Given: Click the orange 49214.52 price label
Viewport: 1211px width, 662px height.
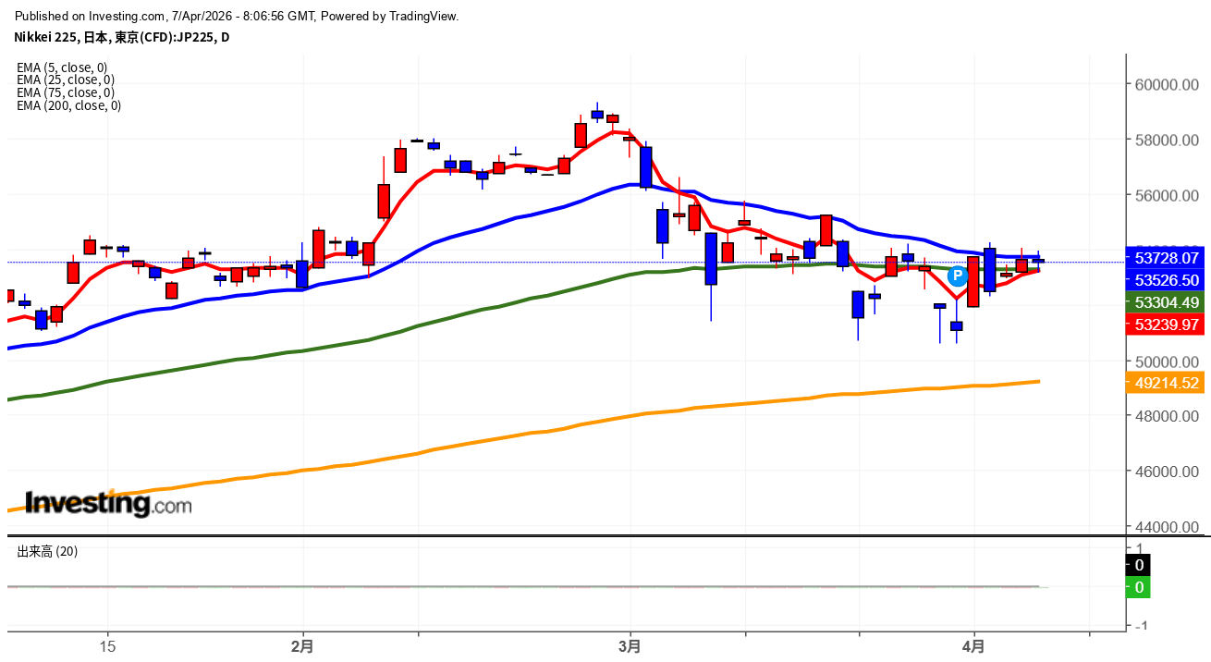Looking at the screenshot, I should pyautogui.click(x=1165, y=383).
